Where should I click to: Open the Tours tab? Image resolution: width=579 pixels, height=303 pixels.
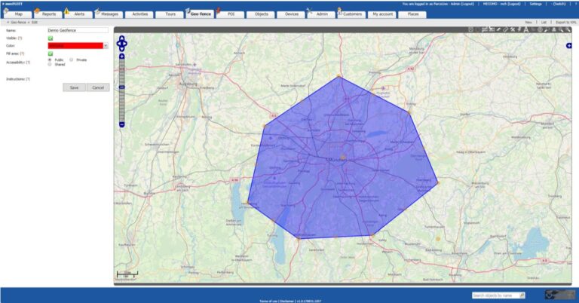(x=170, y=14)
